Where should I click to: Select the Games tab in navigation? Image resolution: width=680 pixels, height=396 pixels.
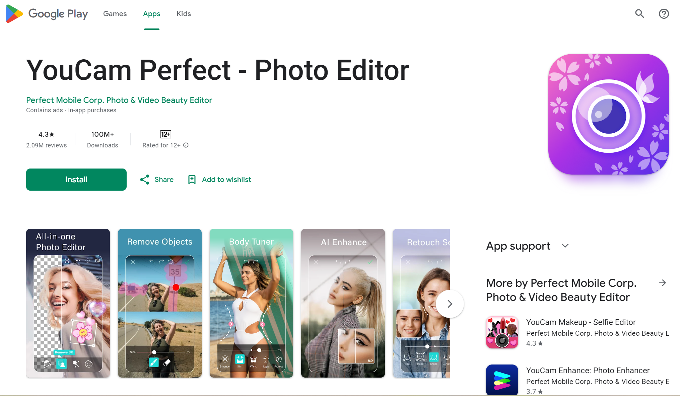pos(115,13)
